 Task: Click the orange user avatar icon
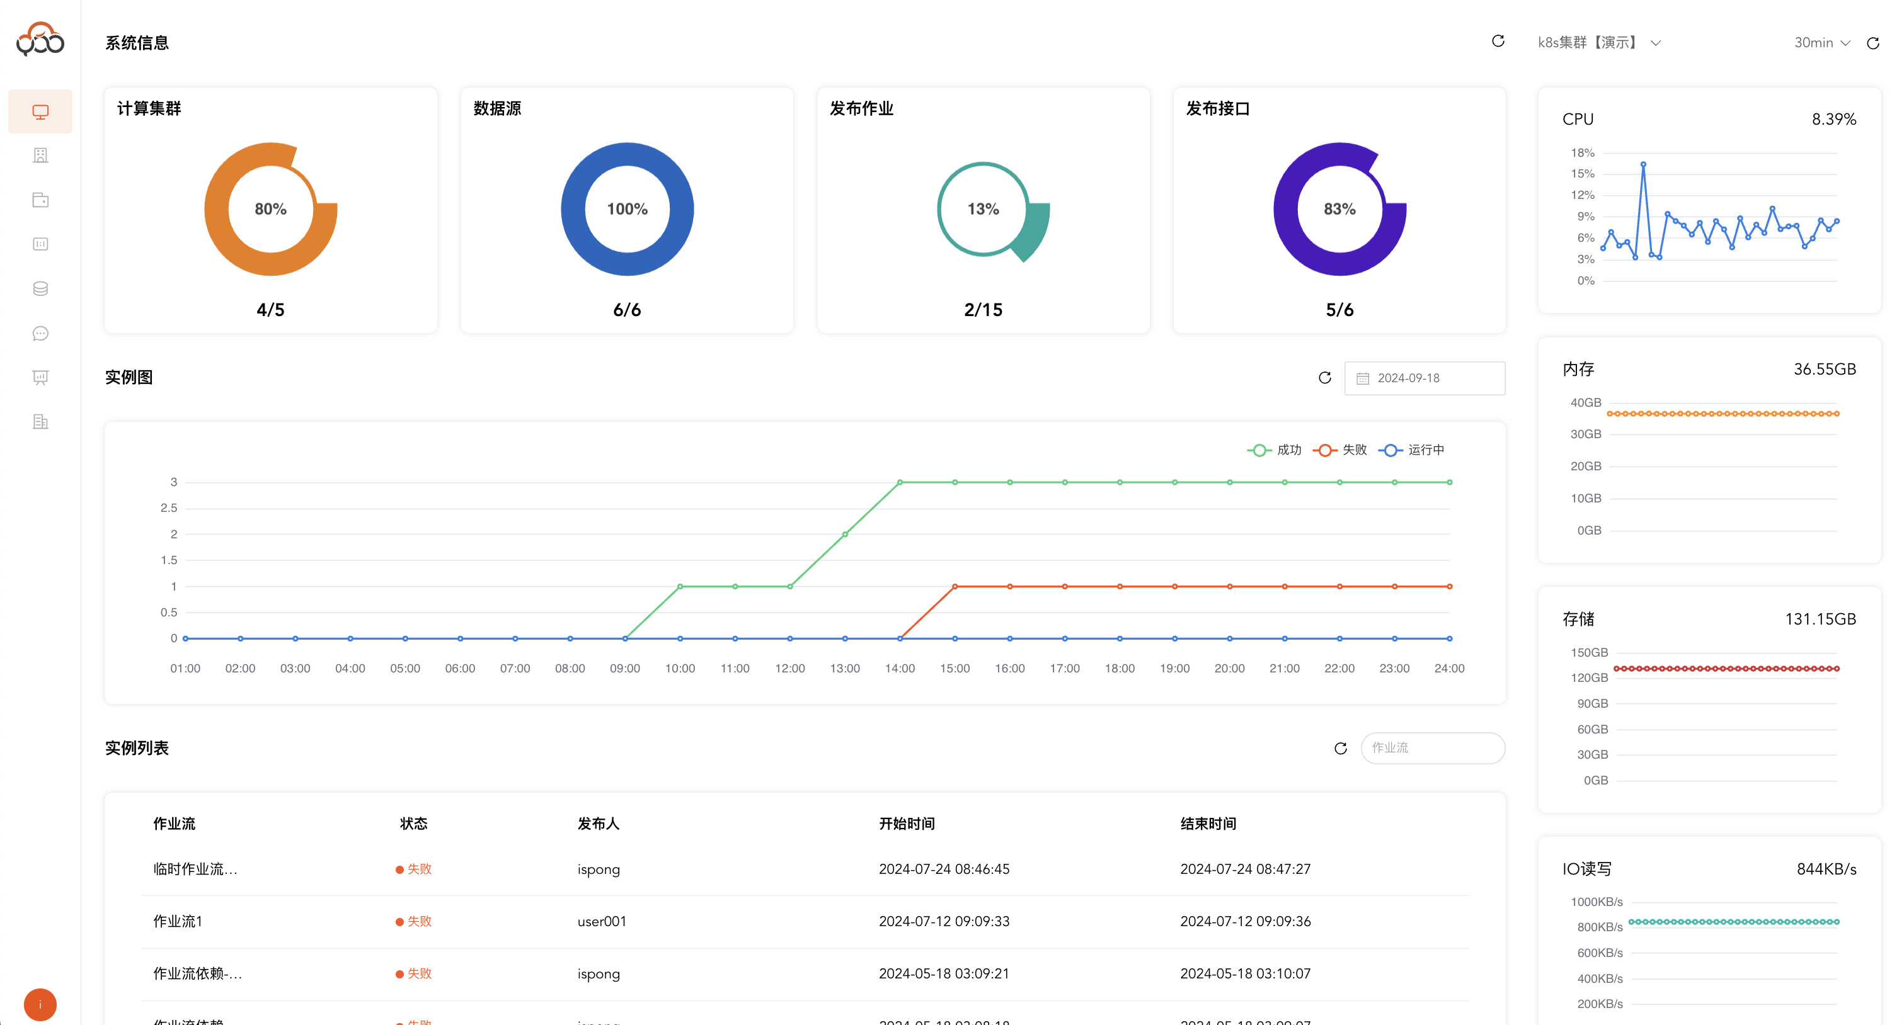[40, 1004]
